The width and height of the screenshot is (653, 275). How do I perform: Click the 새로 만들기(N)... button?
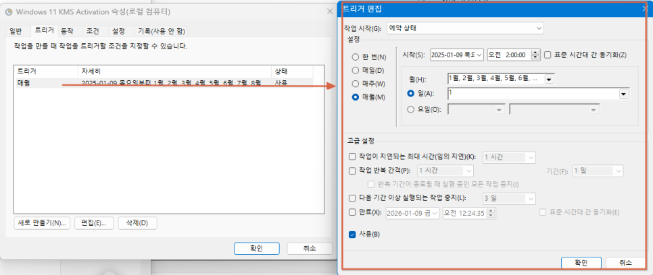point(42,223)
